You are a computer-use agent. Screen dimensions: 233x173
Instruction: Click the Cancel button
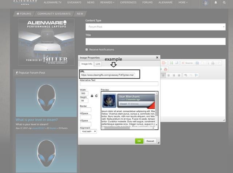(x=150, y=141)
